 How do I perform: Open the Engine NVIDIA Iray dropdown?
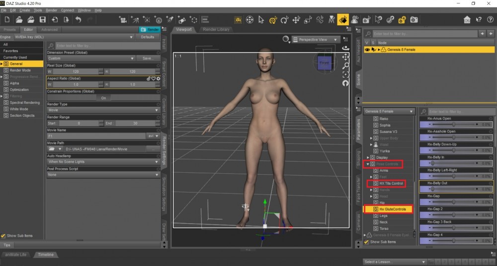click(74, 37)
